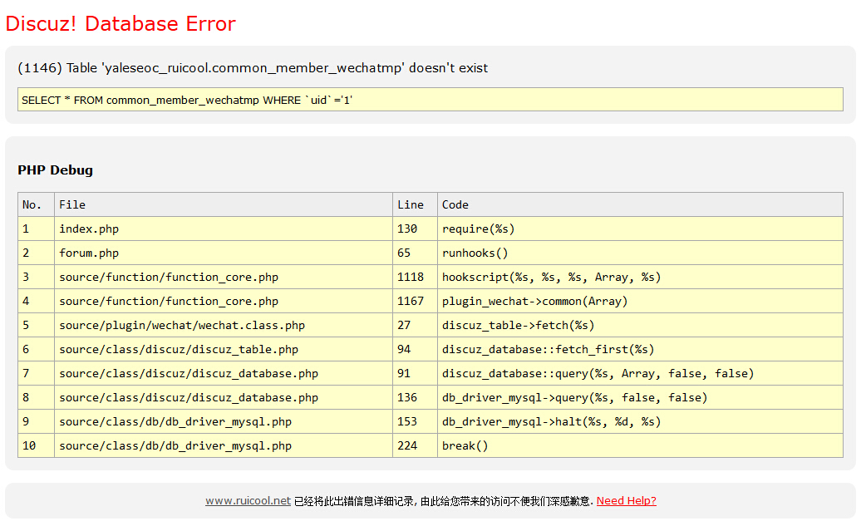Click the runhooks() code cell
The width and height of the screenshot is (866, 526).
tap(640, 253)
